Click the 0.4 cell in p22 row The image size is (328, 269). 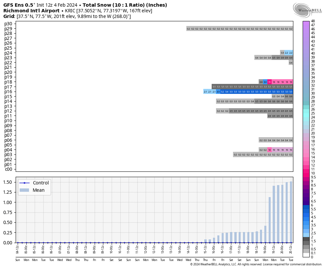(291, 63)
